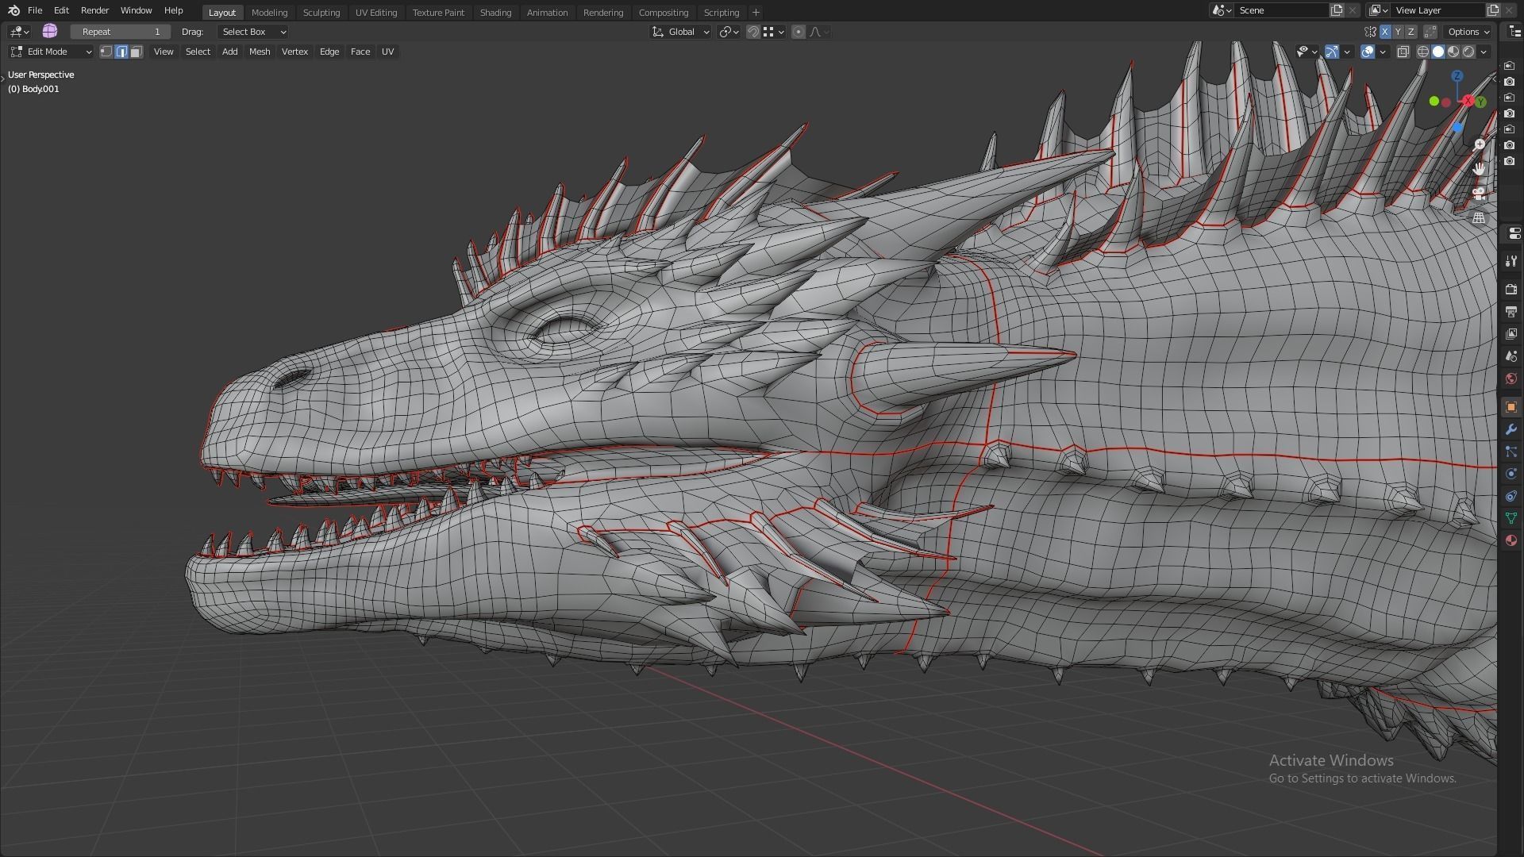This screenshot has height=857, width=1524.
Task: Open the editor type selector icon
Action: 19,32
